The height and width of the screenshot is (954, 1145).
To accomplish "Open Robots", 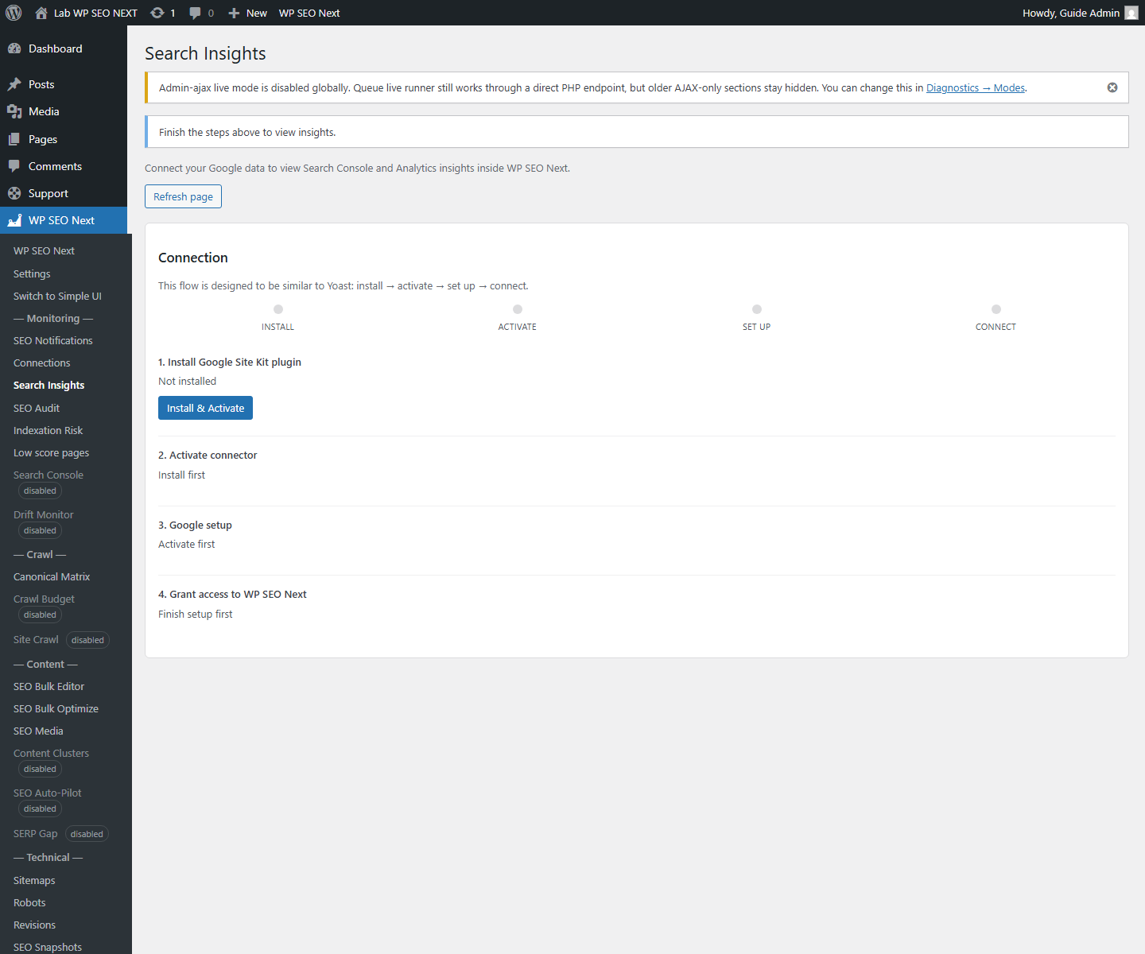I will pos(29,902).
